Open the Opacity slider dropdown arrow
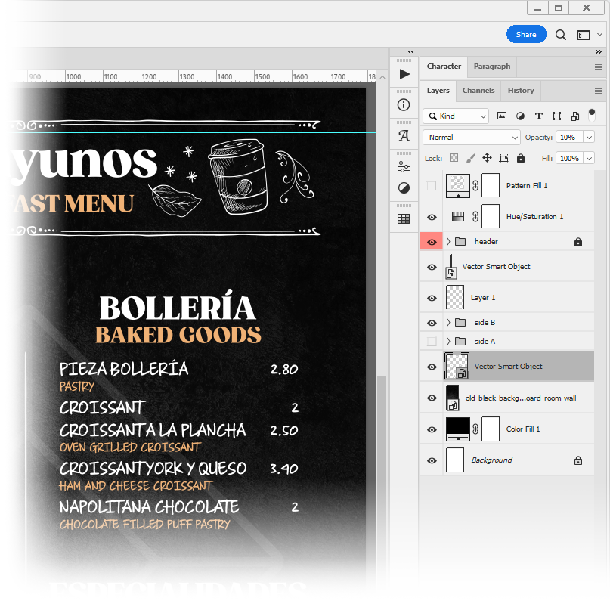610x610 pixels. (588, 138)
